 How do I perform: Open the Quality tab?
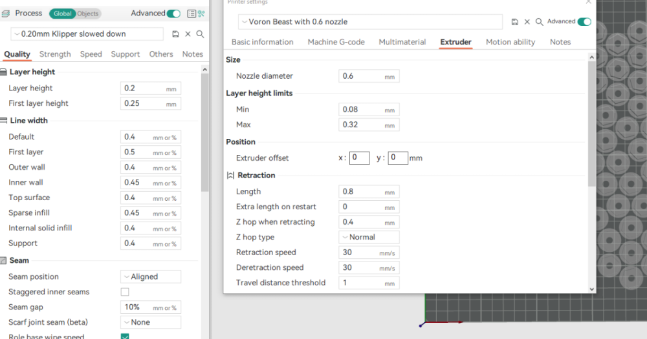[17, 54]
